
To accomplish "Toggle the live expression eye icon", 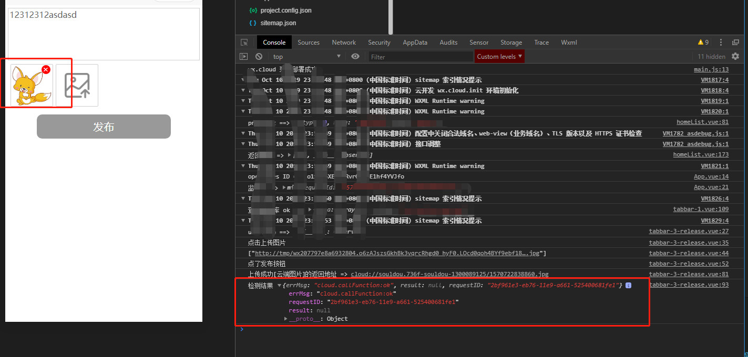I will coord(355,57).
